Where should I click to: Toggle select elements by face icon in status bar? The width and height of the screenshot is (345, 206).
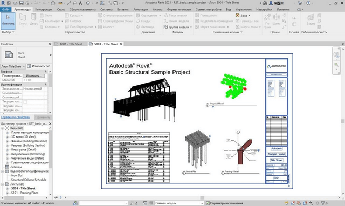pyautogui.click(x=305, y=203)
